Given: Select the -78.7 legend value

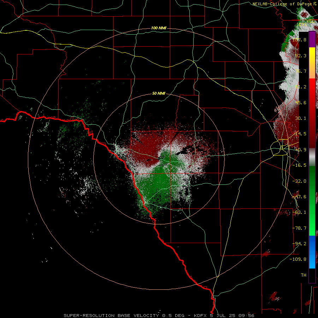Looking at the screenshot, I should (299, 228).
